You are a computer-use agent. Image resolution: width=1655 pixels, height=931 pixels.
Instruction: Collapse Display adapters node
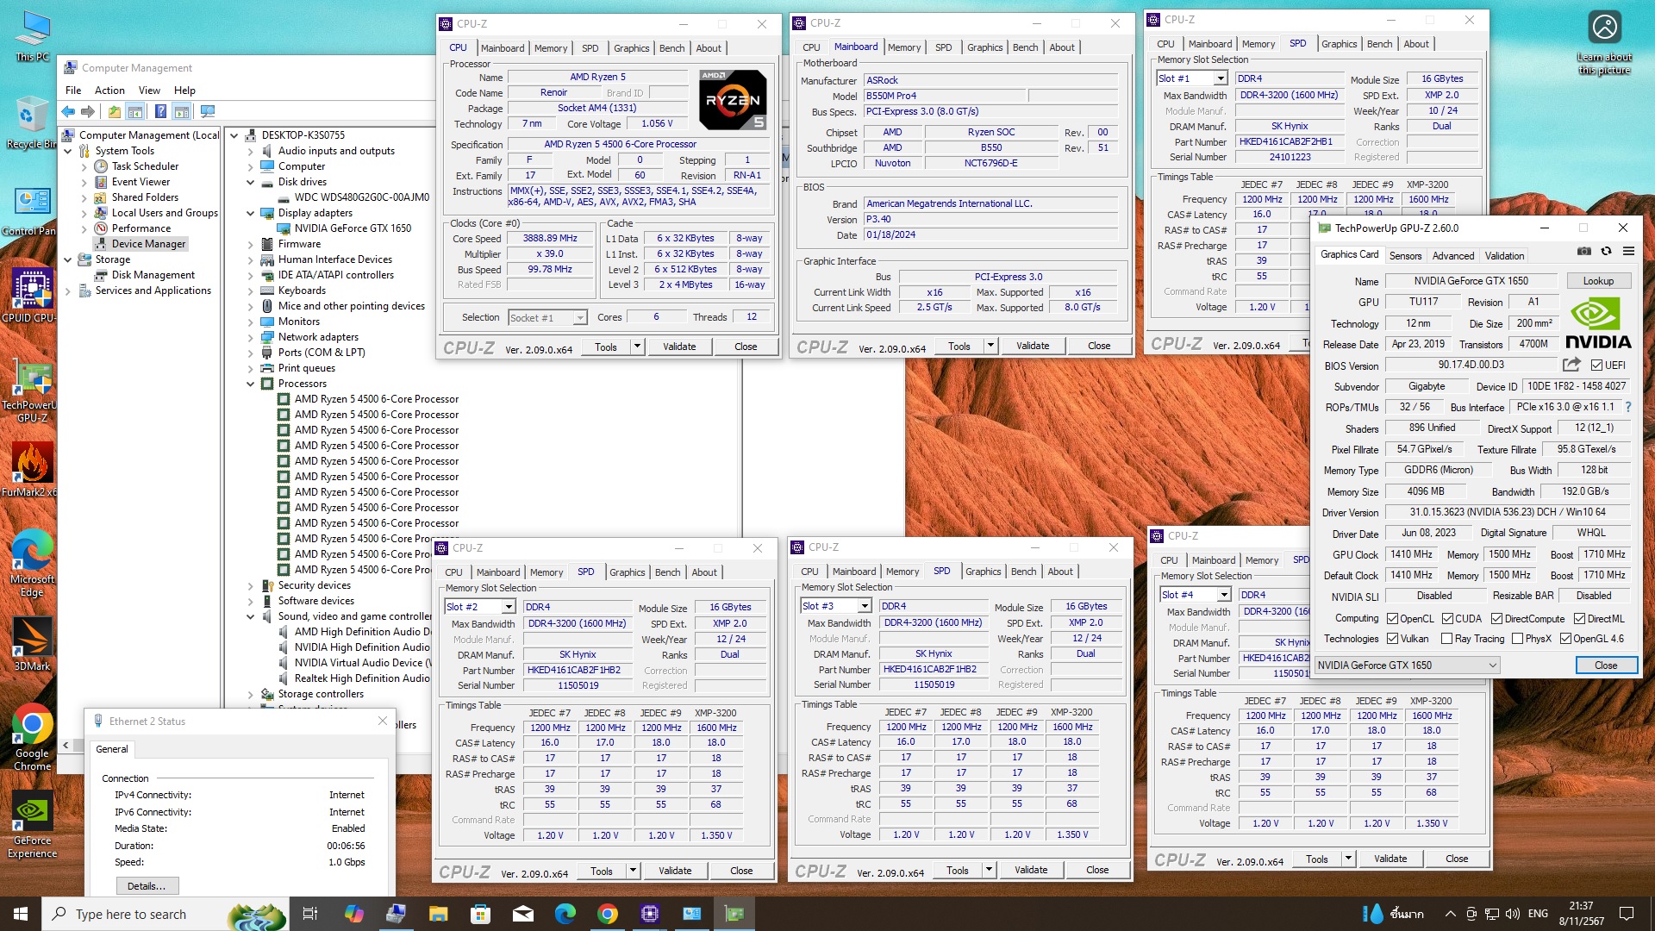coord(251,213)
